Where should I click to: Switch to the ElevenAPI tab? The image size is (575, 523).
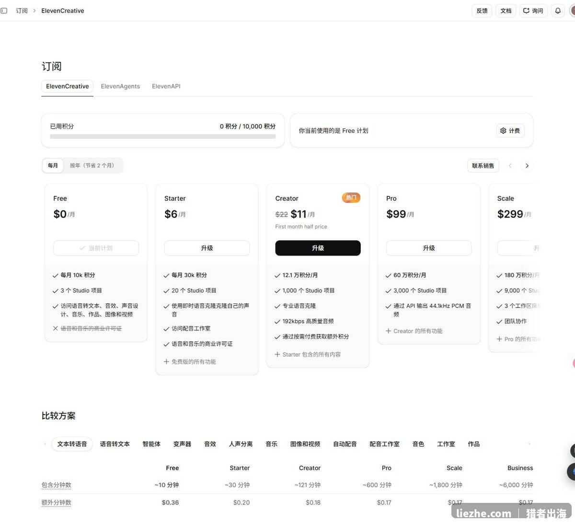click(x=166, y=86)
